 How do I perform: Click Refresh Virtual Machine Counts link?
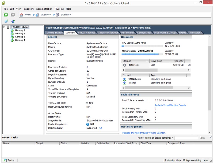coord(170,105)
